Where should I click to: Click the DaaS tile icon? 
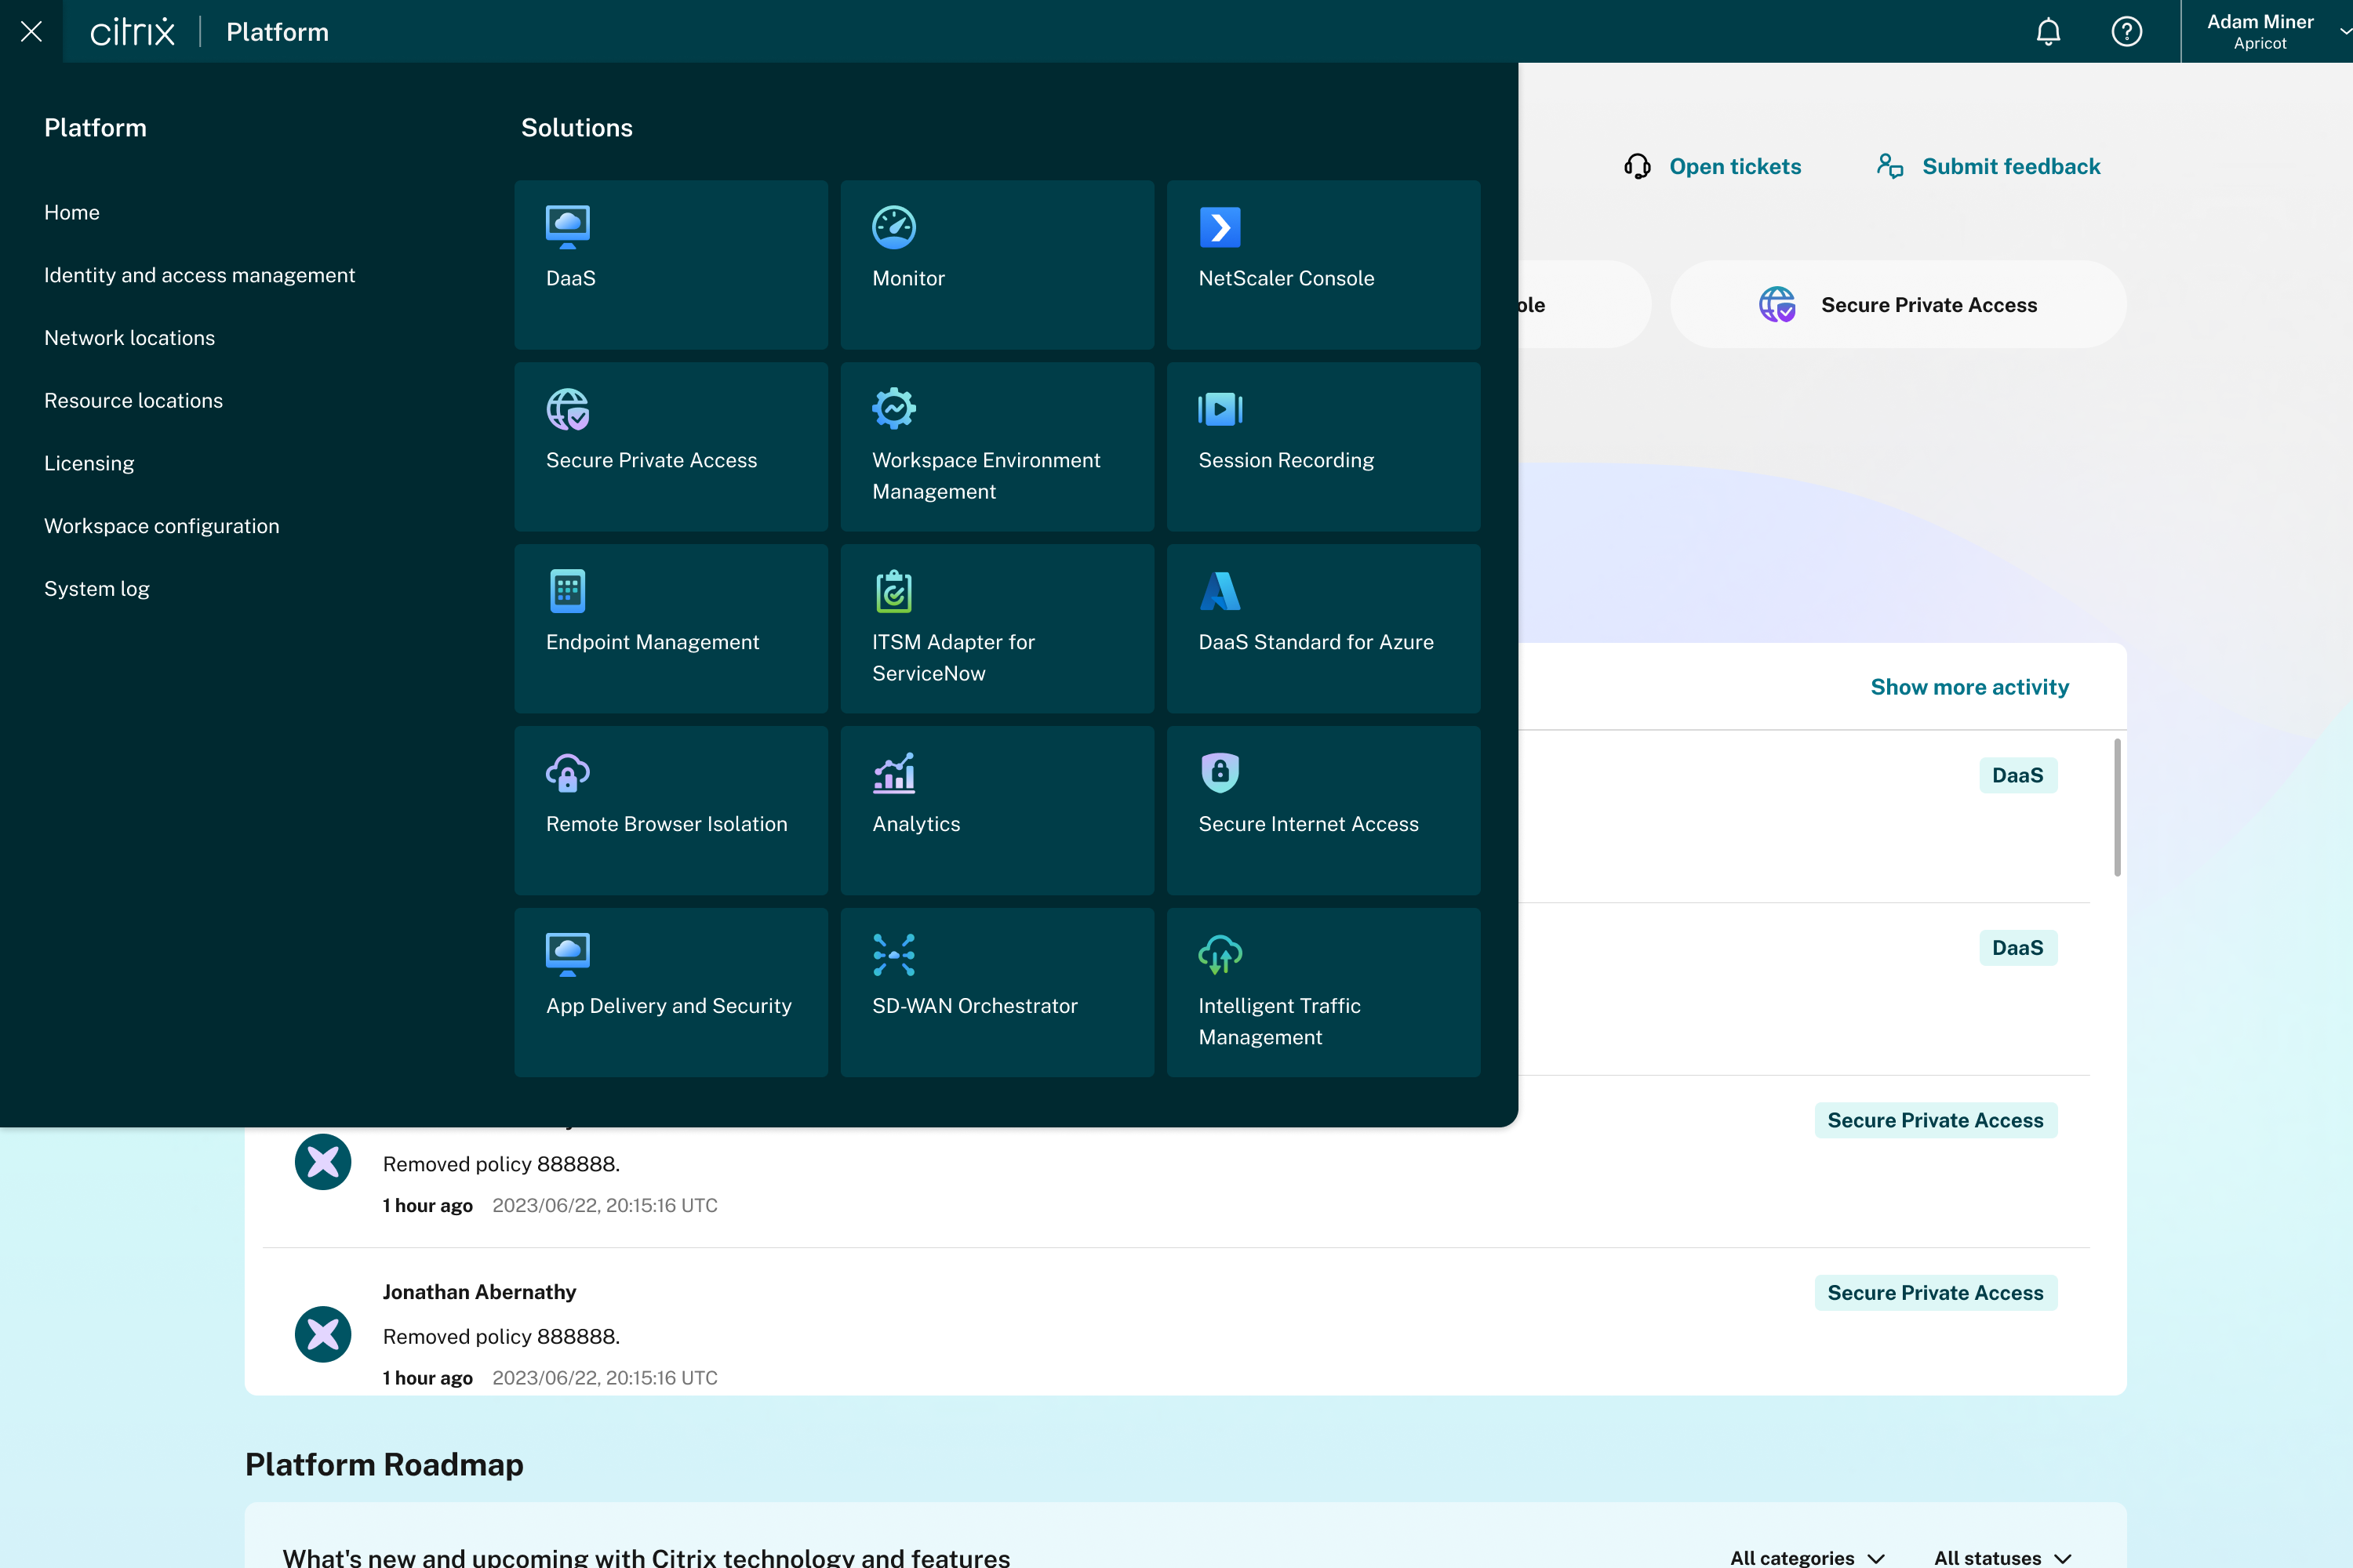(x=567, y=227)
